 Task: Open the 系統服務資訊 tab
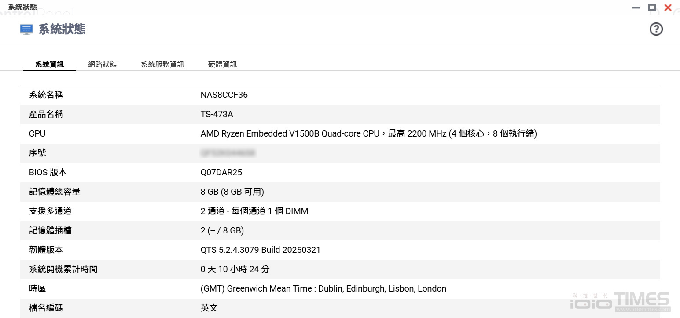point(162,64)
